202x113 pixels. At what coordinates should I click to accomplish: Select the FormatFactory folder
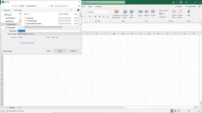pyautogui.click(x=32, y=21)
